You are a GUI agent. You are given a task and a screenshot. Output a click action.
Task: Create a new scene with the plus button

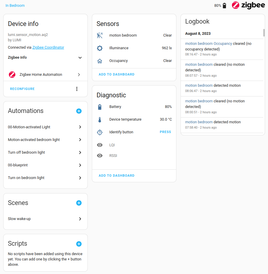(x=79, y=203)
